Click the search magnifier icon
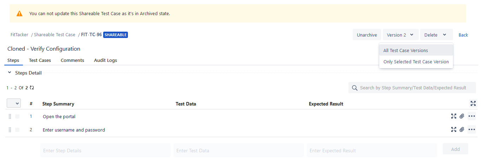The height and width of the screenshot is (166, 482). [x=354, y=88]
